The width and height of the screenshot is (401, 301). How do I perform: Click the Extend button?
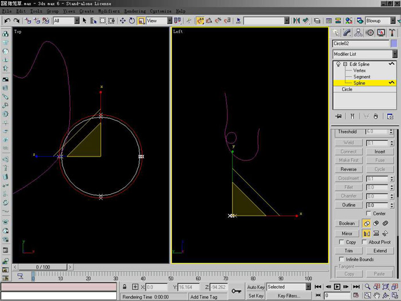pyautogui.click(x=380, y=251)
